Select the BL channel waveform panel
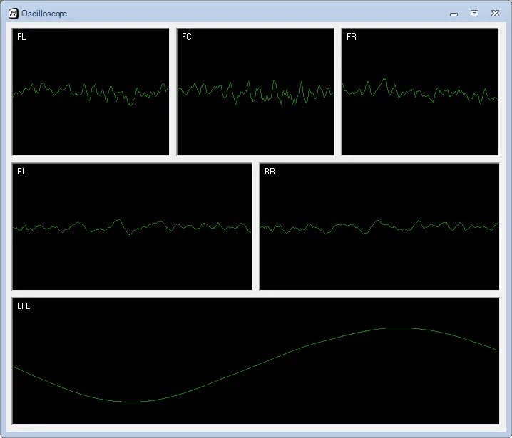512x438 pixels. (x=132, y=226)
